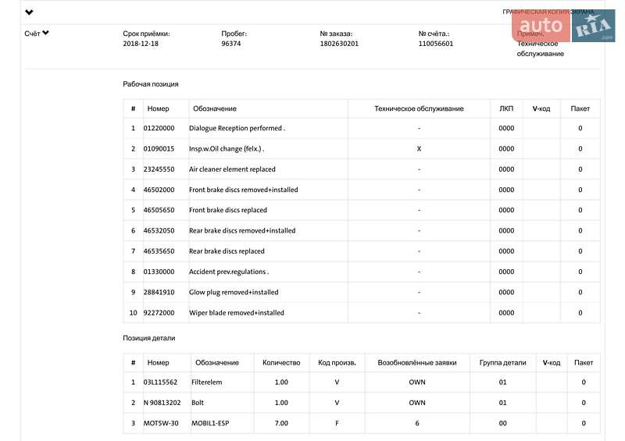Select order number 1802630201
Image resolution: width=625 pixels, height=441 pixels.
[339, 44]
